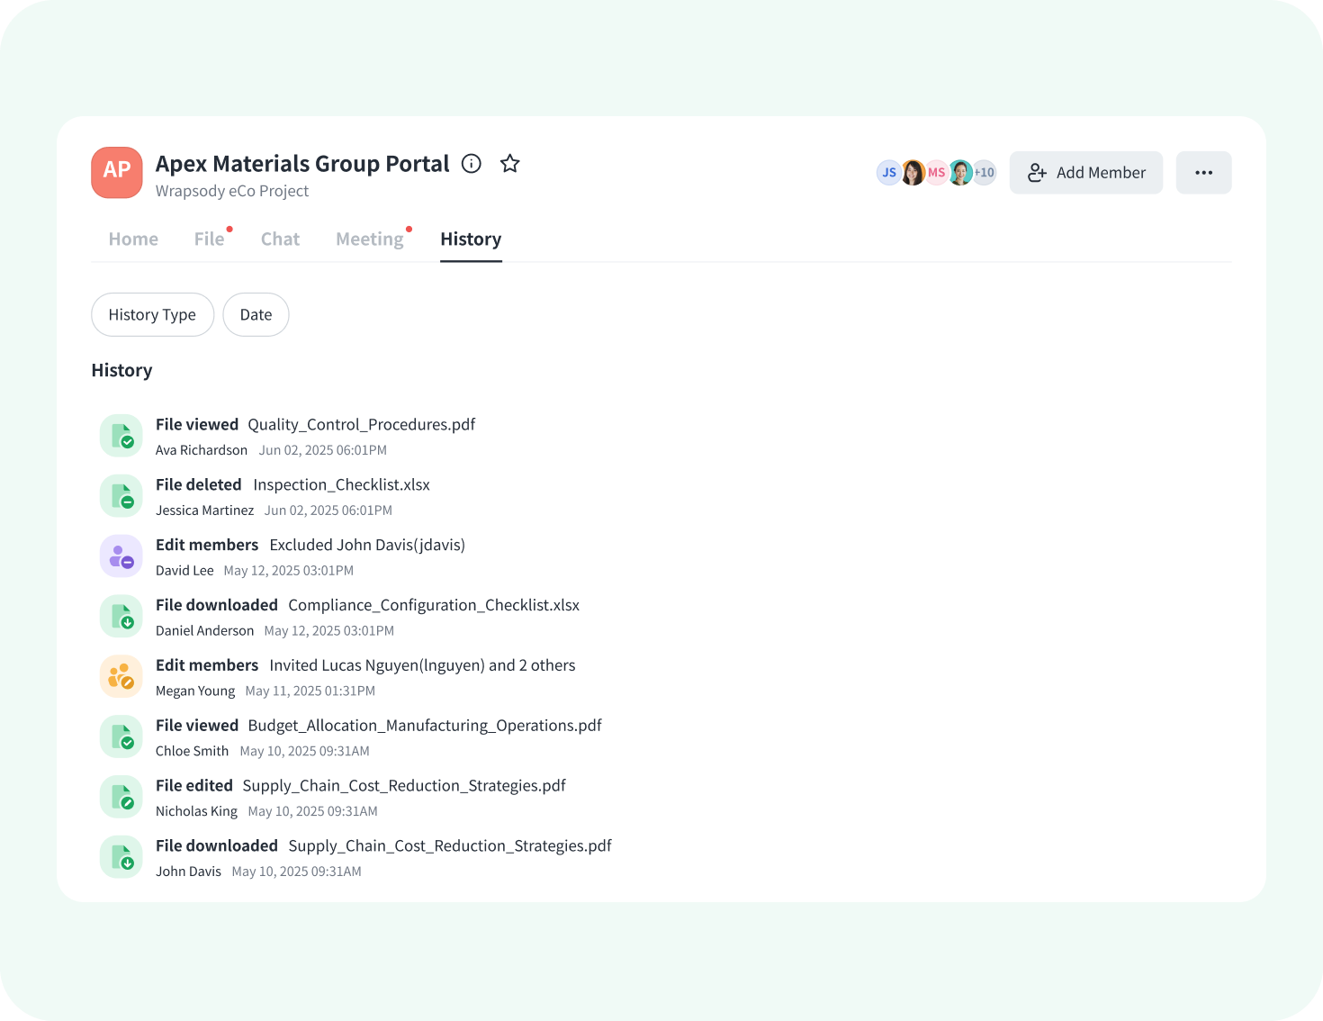Click the JS member avatar
This screenshot has height=1021, width=1323.
coord(888,172)
